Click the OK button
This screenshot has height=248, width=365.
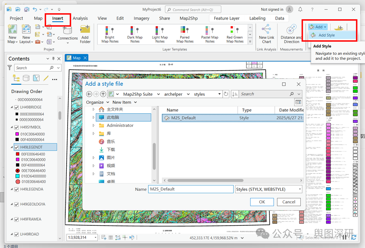click(262, 202)
